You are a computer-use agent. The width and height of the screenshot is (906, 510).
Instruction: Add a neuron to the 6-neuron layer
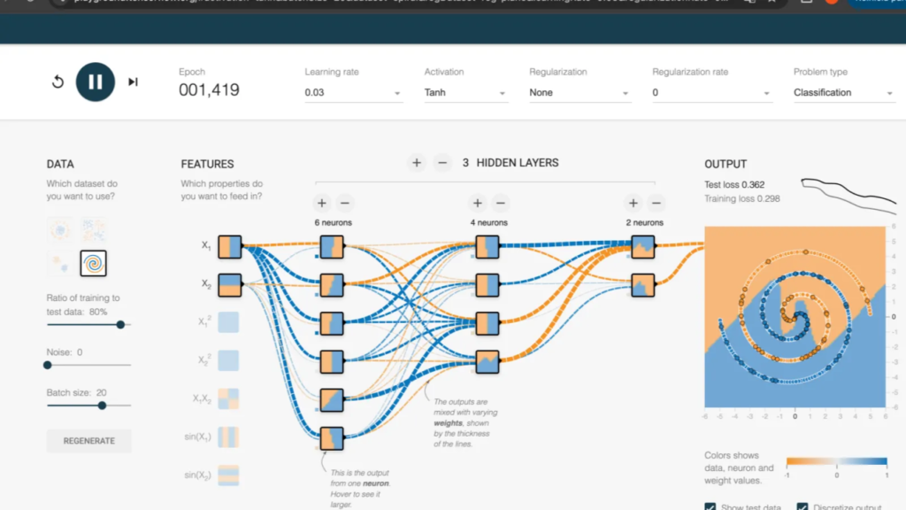(x=322, y=203)
